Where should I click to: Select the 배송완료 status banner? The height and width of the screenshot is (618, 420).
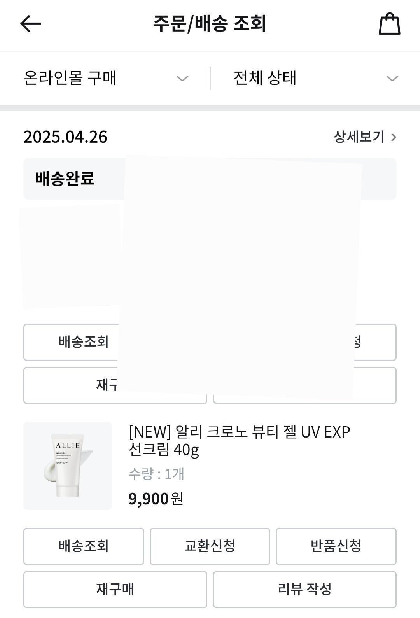[210, 179]
